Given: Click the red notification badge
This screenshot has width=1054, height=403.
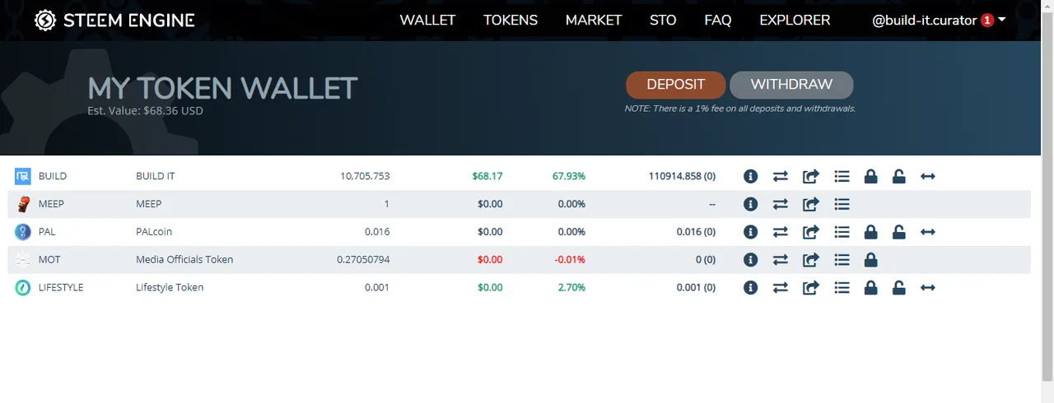Looking at the screenshot, I should click(x=987, y=20).
